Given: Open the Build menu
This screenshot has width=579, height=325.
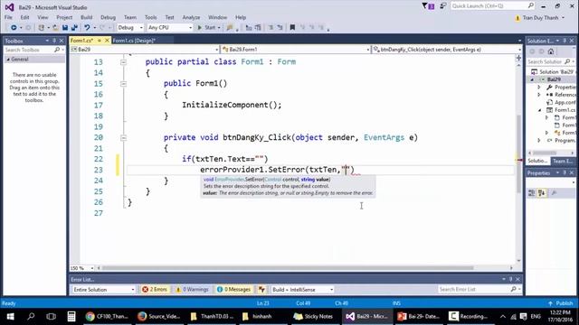Looking at the screenshot, I should click(87, 17).
